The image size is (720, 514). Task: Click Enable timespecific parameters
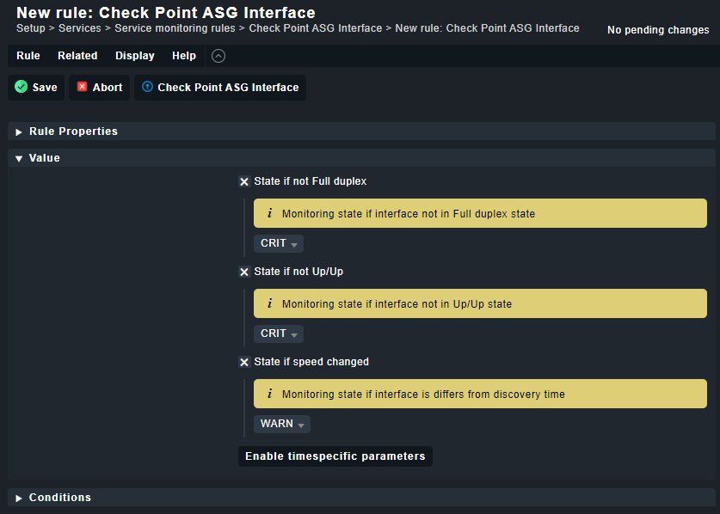(335, 456)
